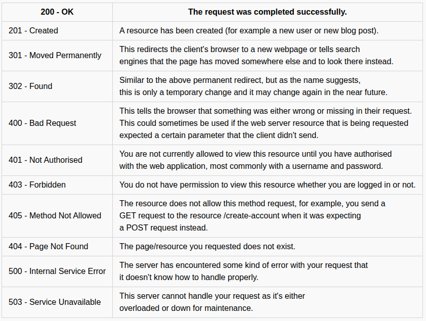Select the "405 - Method Not Allowed" cell
This screenshot has height=321, width=426.
(55, 216)
